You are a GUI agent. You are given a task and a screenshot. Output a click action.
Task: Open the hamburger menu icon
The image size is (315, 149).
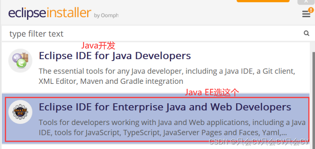[x=306, y=14]
